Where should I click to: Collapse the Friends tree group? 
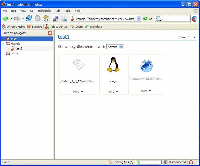(x=3, y=44)
